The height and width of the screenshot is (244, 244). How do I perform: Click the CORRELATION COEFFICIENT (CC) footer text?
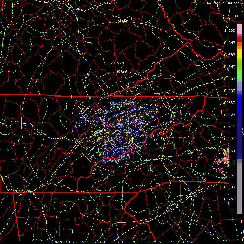point(86,242)
